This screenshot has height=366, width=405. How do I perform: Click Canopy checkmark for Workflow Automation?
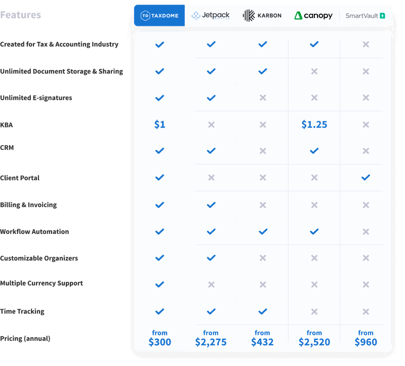pyautogui.click(x=314, y=232)
